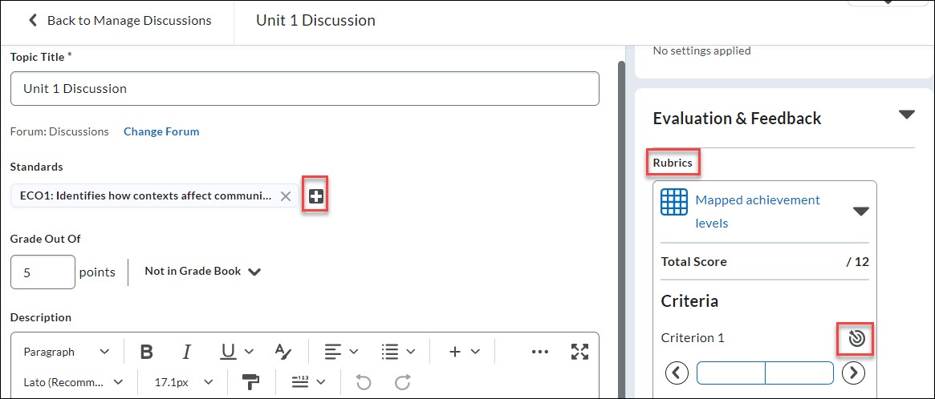Click the Change Forum link

pos(161,131)
